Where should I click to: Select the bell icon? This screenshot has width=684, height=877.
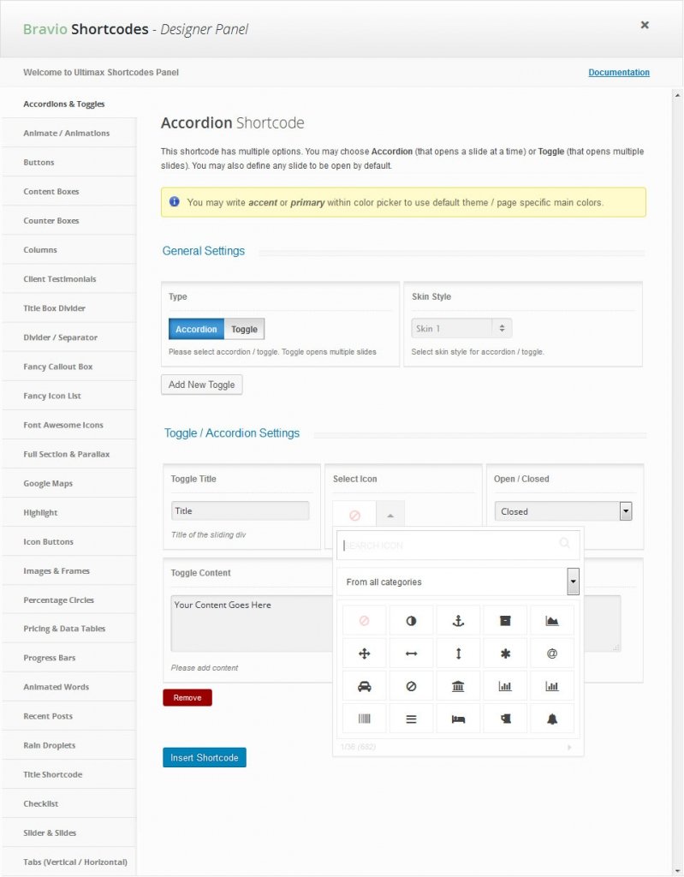point(552,719)
